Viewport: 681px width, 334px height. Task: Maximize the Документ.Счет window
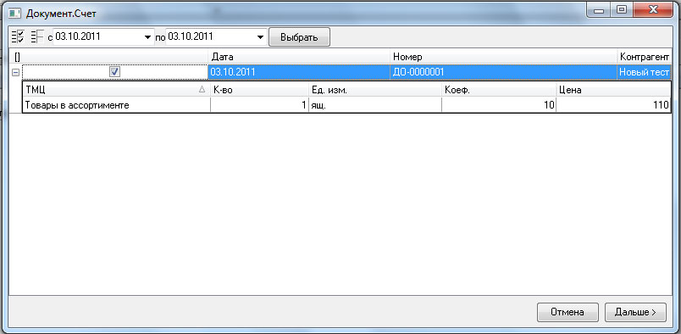tap(622, 10)
